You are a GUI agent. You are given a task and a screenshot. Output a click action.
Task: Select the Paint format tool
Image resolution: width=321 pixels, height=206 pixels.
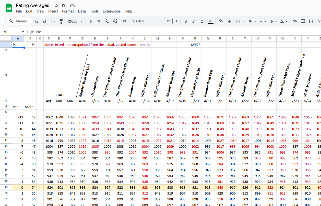coord(61,21)
